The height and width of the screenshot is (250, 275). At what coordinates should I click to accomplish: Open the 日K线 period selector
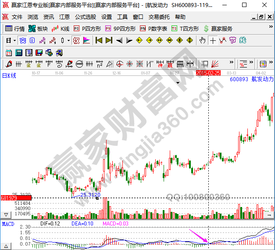[x=9, y=75]
